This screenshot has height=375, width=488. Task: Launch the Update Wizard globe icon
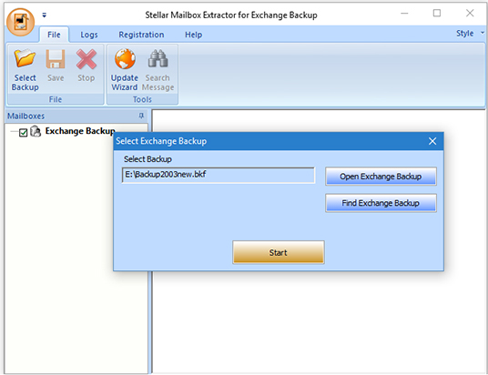pyautogui.click(x=125, y=58)
